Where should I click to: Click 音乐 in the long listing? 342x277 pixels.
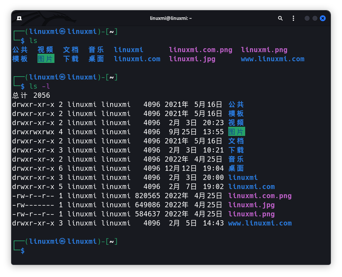[x=236, y=159]
